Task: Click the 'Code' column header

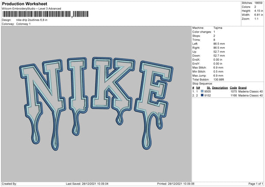Action: (x=233, y=88)
